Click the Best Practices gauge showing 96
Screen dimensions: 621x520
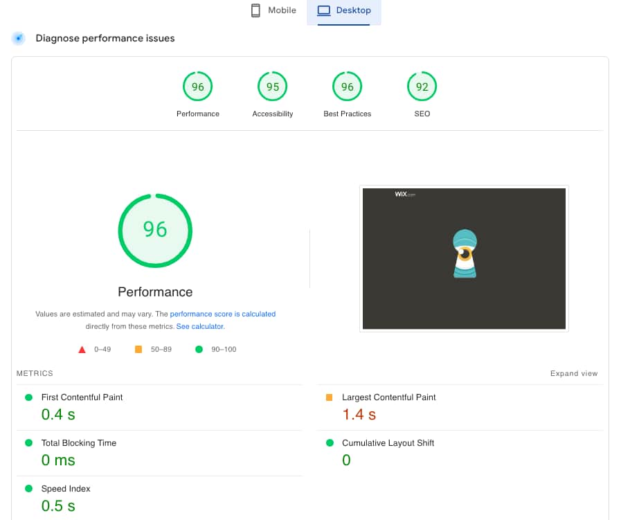click(x=347, y=86)
